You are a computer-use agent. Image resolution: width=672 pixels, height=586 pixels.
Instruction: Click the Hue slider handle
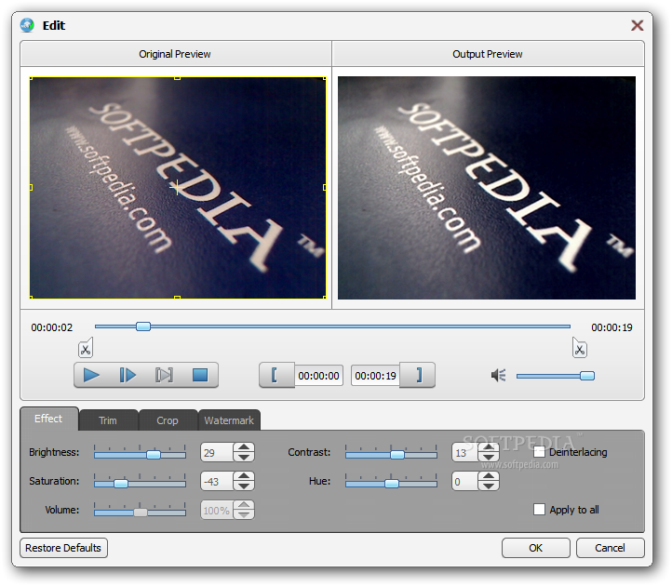[x=392, y=484]
